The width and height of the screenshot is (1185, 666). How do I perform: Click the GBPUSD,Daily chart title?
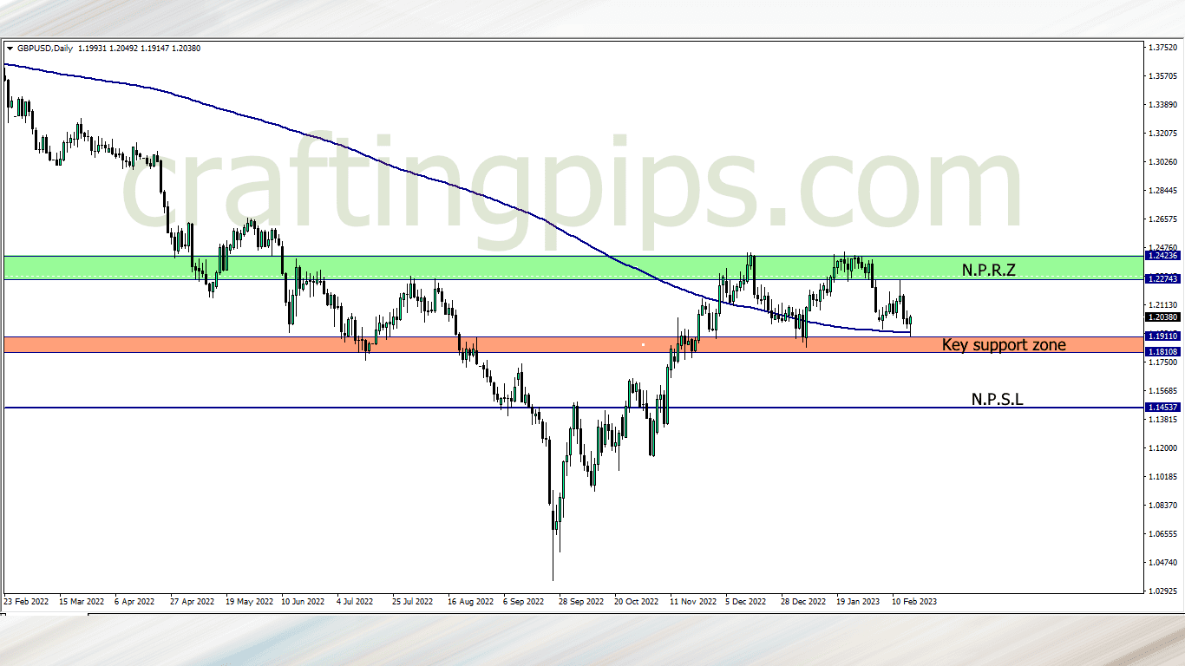(x=45, y=49)
